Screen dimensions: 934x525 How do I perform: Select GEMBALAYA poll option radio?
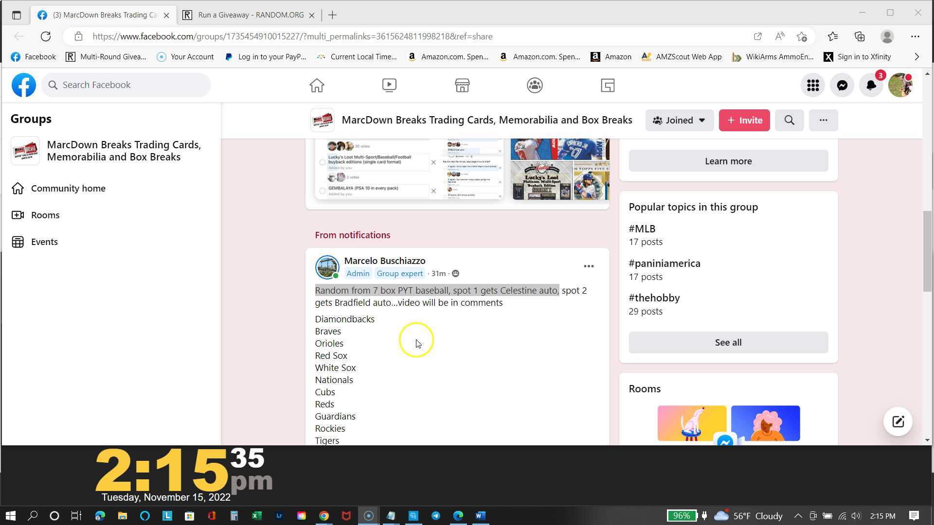point(322,191)
